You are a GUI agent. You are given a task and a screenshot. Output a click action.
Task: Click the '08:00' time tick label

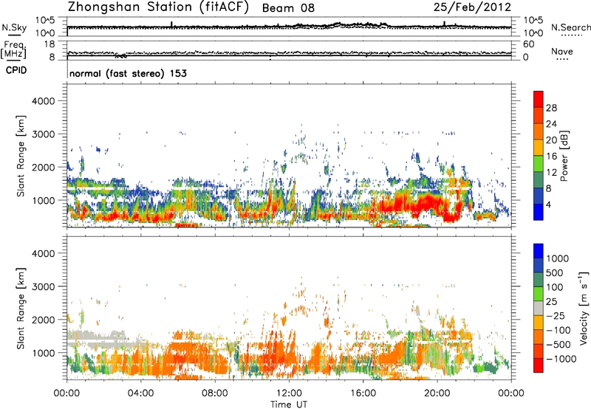215,393
